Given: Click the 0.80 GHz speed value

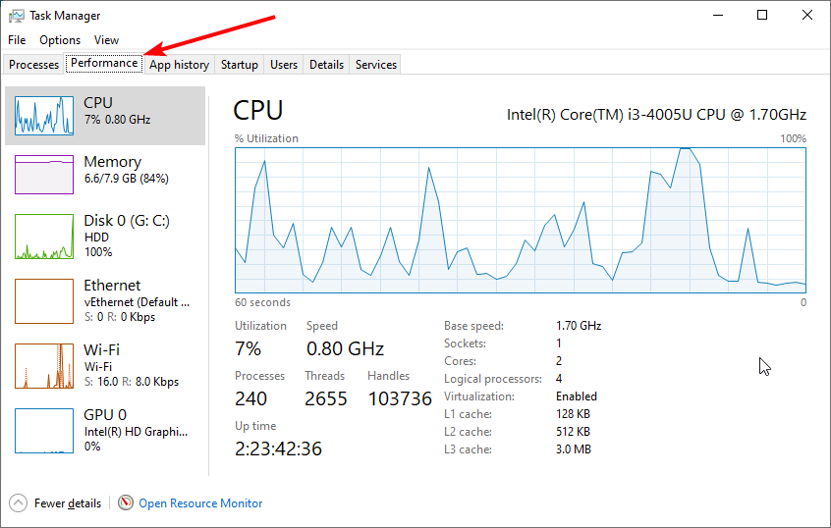Looking at the screenshot, I should [x=345, y=348].
